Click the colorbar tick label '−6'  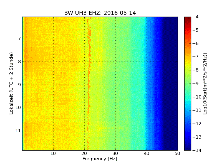click(x=195, y=43)
